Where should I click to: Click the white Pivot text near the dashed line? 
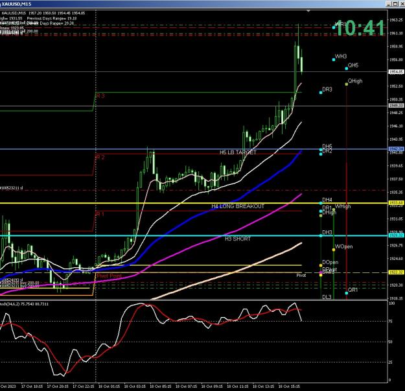coord(301,276)
